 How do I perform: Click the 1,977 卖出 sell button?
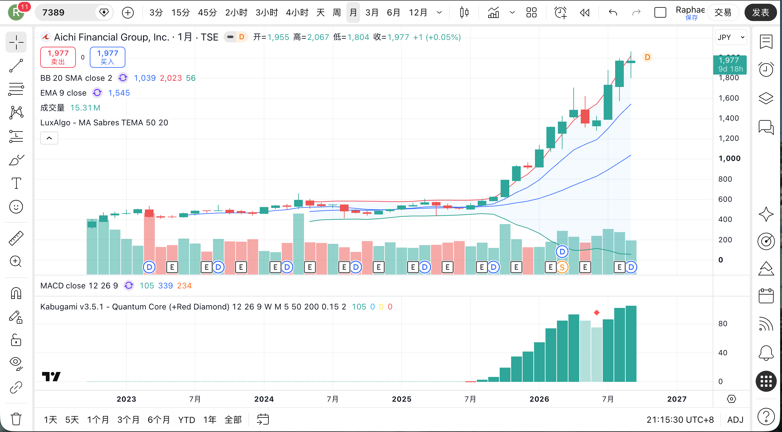(58, 57)
